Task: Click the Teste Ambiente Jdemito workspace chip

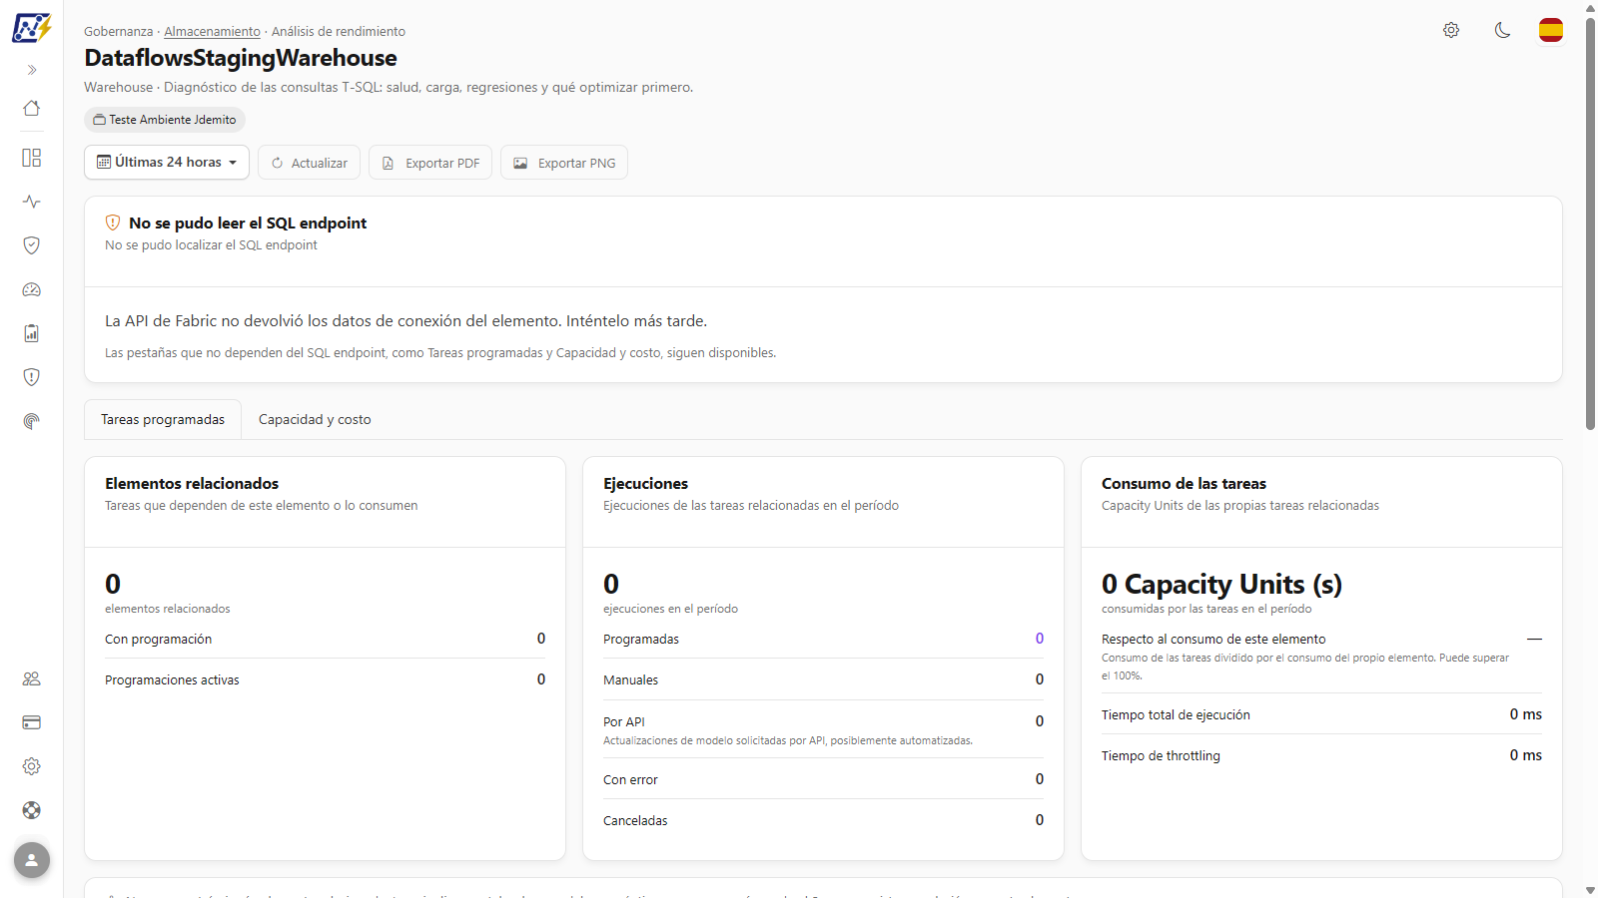Action: [165, 120]
